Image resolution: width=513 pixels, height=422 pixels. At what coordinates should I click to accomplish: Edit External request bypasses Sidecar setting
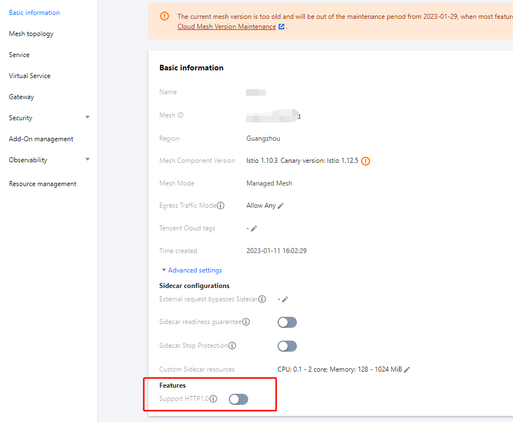(285, 300)
